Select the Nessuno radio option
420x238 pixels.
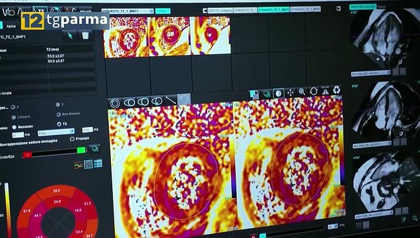(x=14, y=128)
